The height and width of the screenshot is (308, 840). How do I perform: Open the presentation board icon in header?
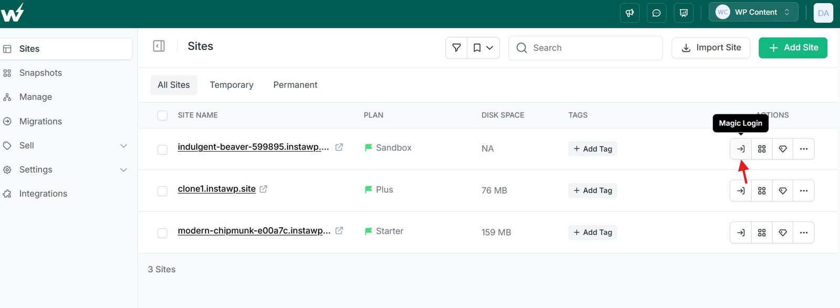tap(684, 13)
